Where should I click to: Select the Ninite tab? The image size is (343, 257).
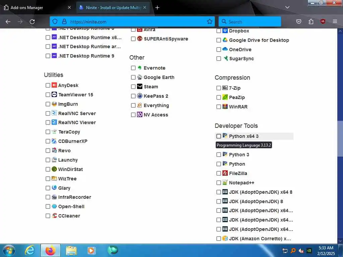click(x=113, y=8)
